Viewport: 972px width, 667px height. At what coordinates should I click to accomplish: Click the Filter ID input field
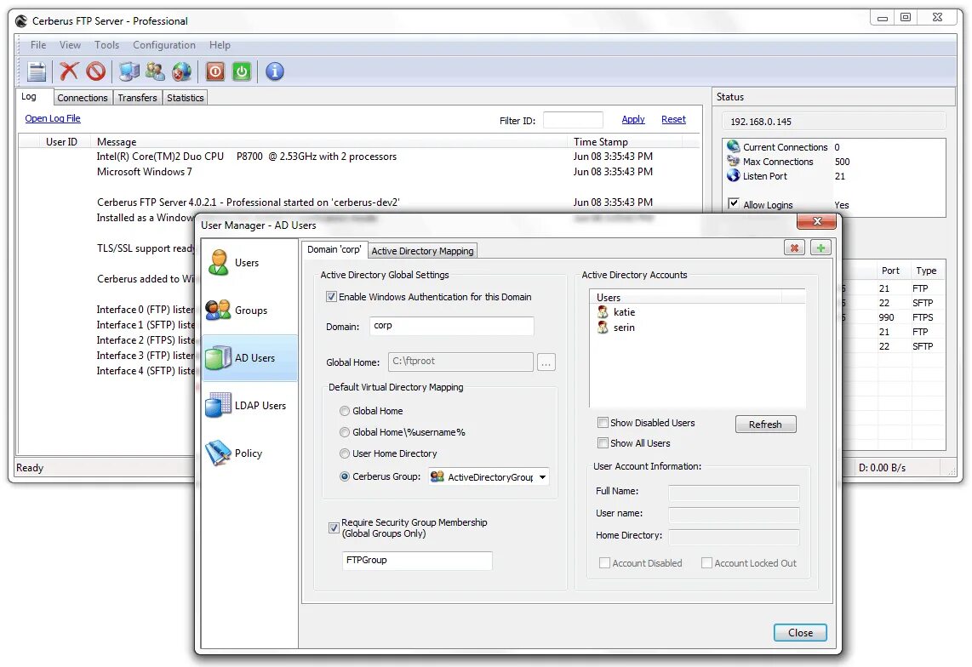[x=573, y=120]
